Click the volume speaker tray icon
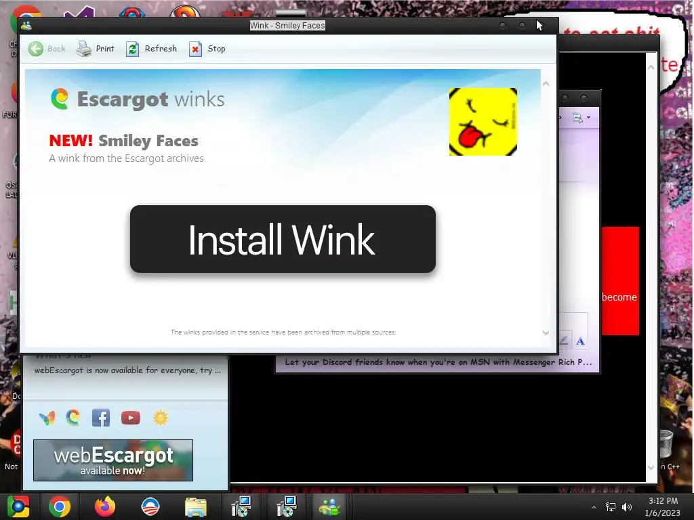This screenshot has width=694, height=520. 627,507
